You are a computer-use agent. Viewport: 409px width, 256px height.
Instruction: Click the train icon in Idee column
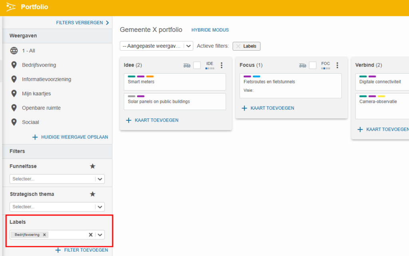coord(187,65)
